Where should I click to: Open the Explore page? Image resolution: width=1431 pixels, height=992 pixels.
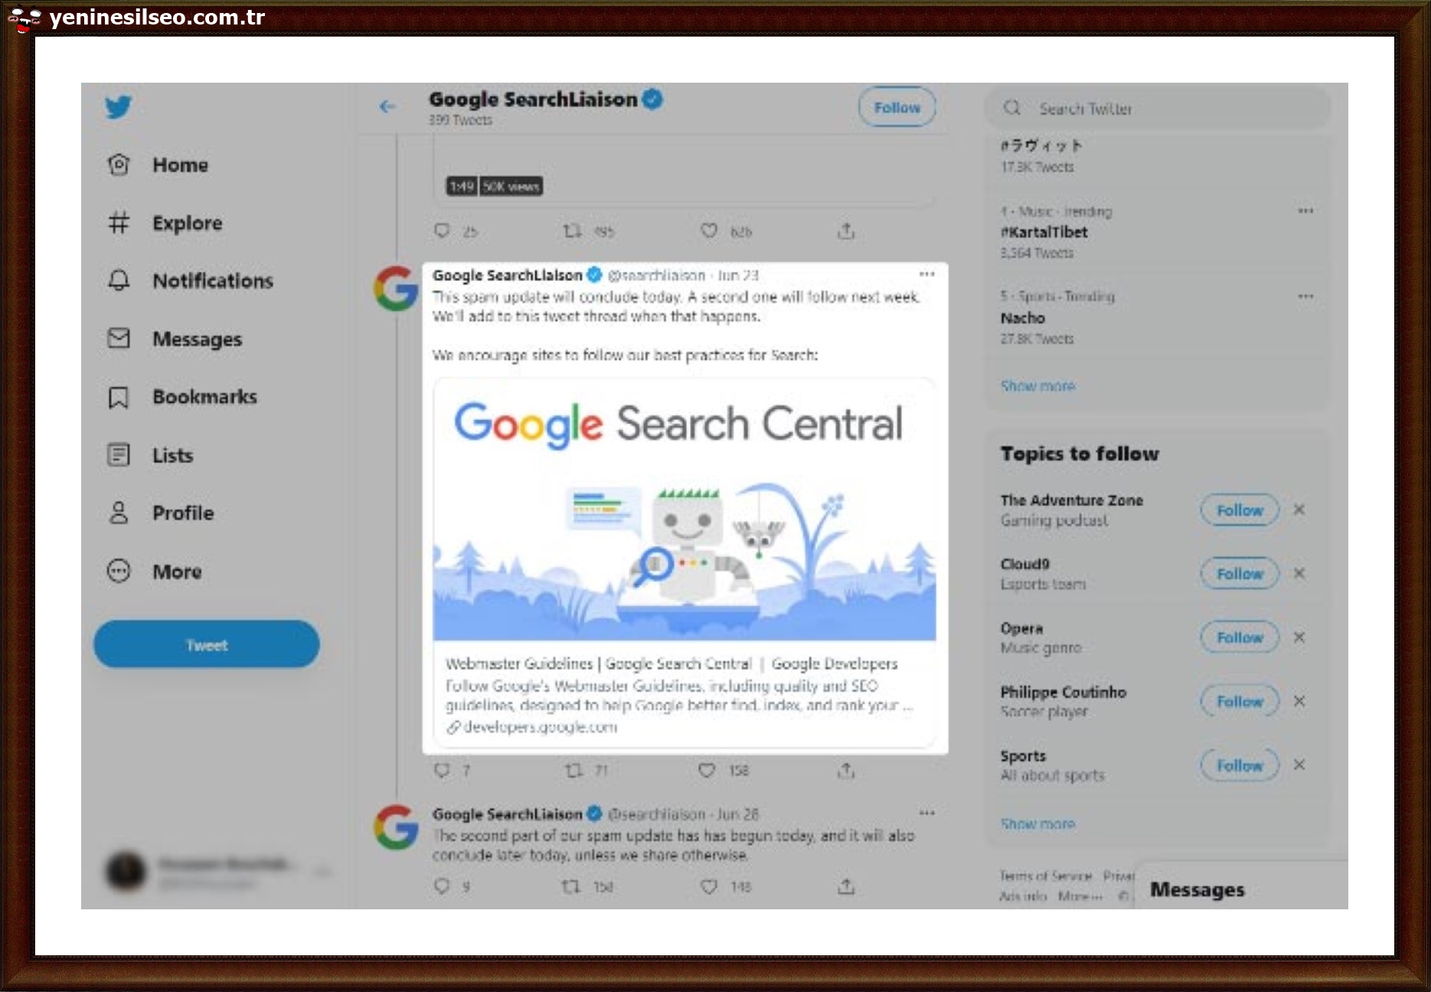pyautogui.click(x=165, y=223)
